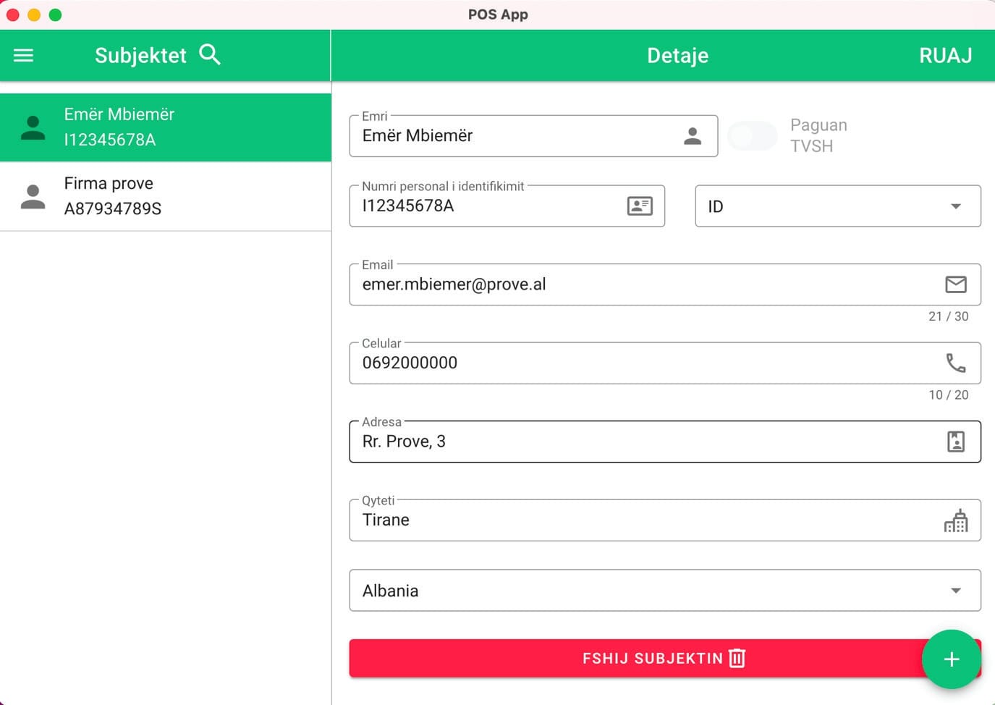
Task: Click the city building icon in Qyteti
Action: (956, 520)
